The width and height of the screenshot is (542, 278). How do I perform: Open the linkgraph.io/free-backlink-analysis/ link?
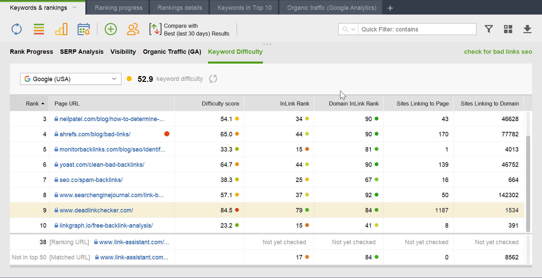point(106,225)
